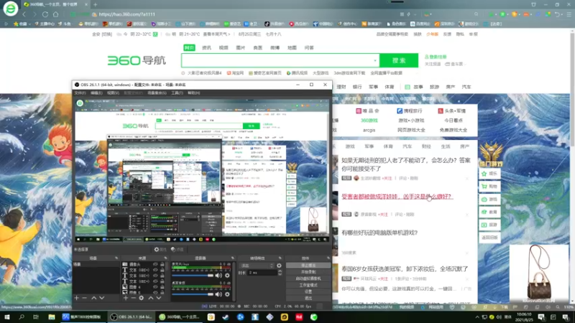Toggle lock on image 4 source
The width and height of the screenshot is (575, 323).
pyautogui.click(x=162, y=288)
